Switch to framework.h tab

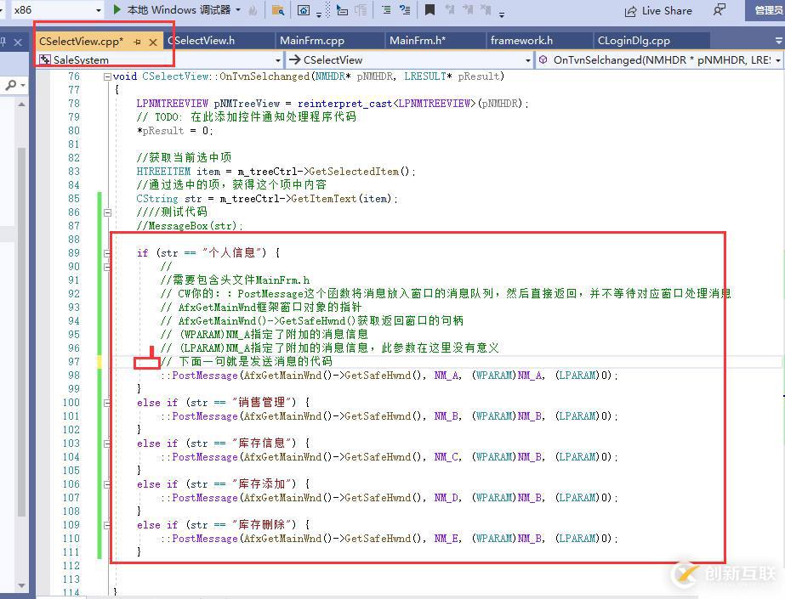pos(521,41)
